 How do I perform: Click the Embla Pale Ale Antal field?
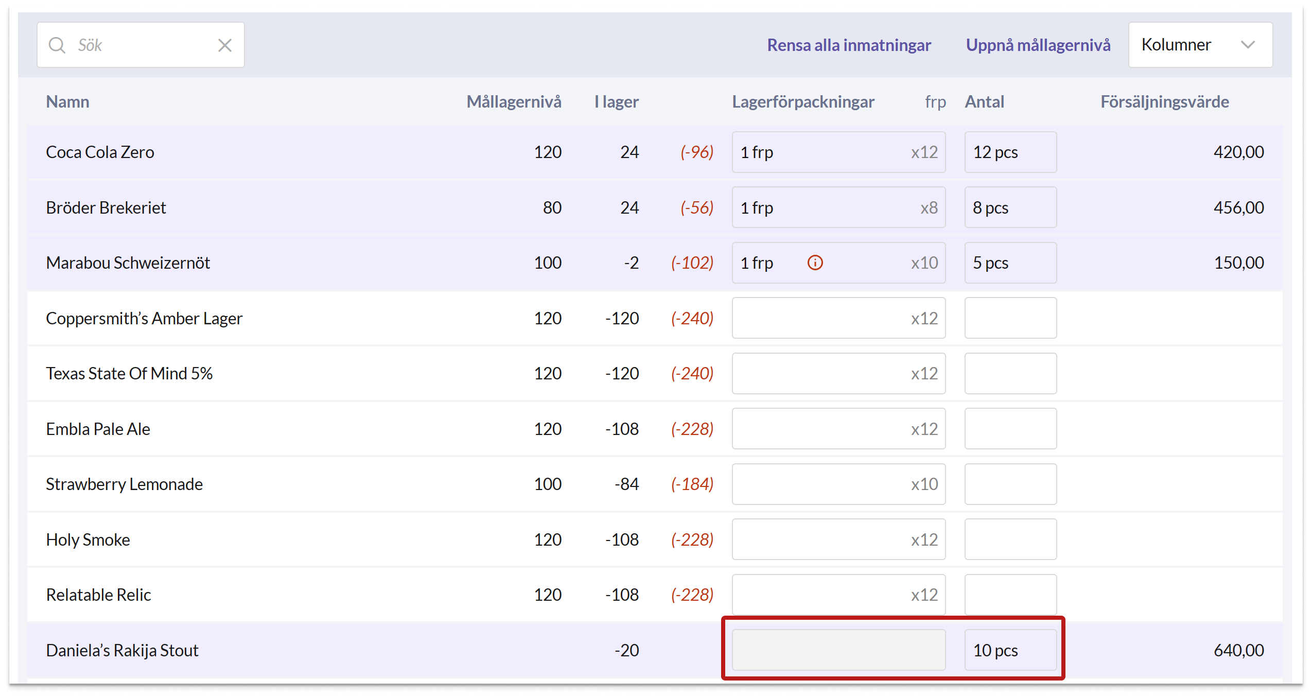tap(1010, 429)
